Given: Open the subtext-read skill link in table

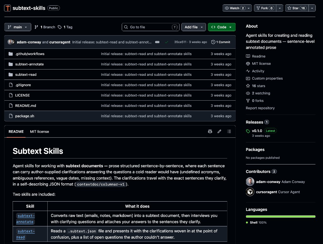Looking at the screenshot, I should tap(25, 234).
